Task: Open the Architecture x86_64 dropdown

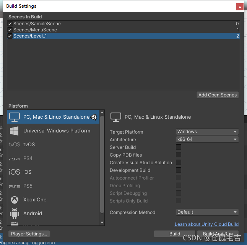Action: coord(207,139)
